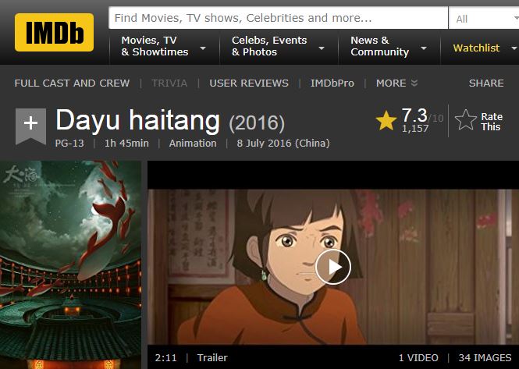Click the Animation genre link
The height and width of the screenshot is (369, 519).
[193, 144]
